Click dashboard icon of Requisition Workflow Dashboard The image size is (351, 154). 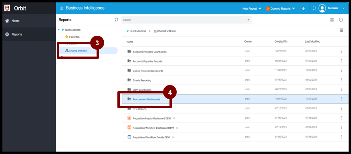pyautogui.click(x=129, y=127)
